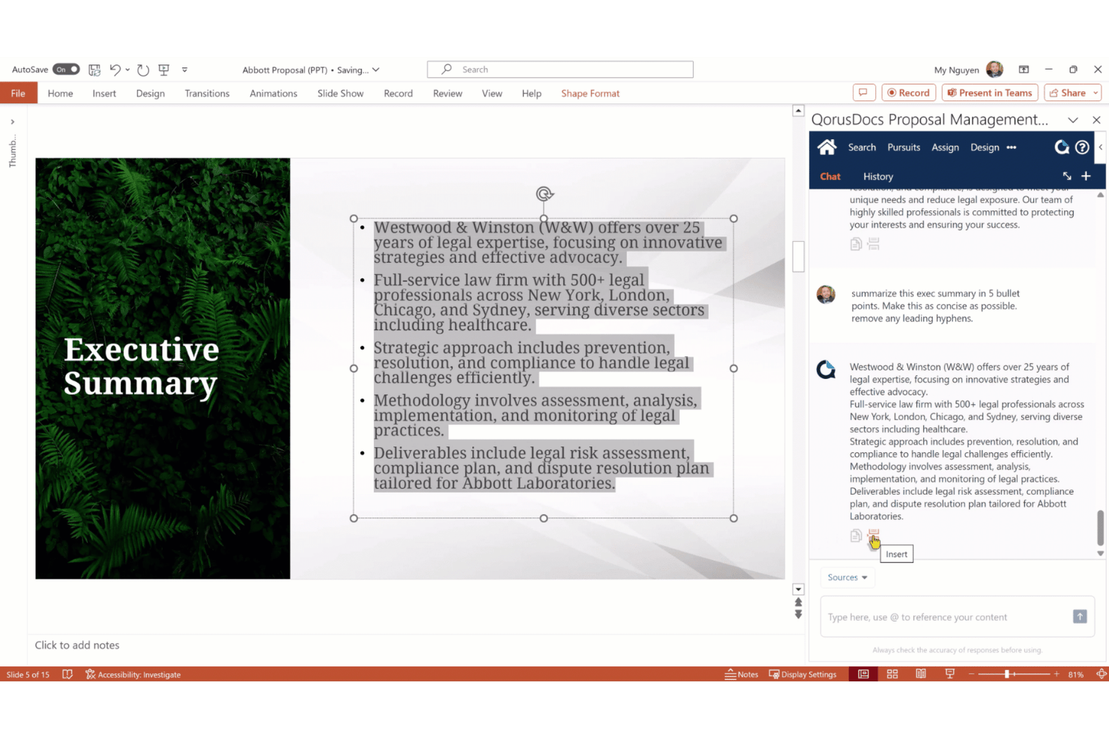Click the Redo icon
The width and height of the screenshot is (1109, 739).
pyautogui.click(x=143, y=70)
